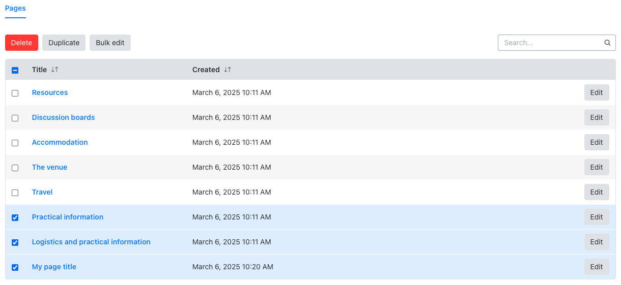621x285 pixels.
Task: Check the Accommodation row checkbox
Action: pyautogui.click(x=15, y=143)
